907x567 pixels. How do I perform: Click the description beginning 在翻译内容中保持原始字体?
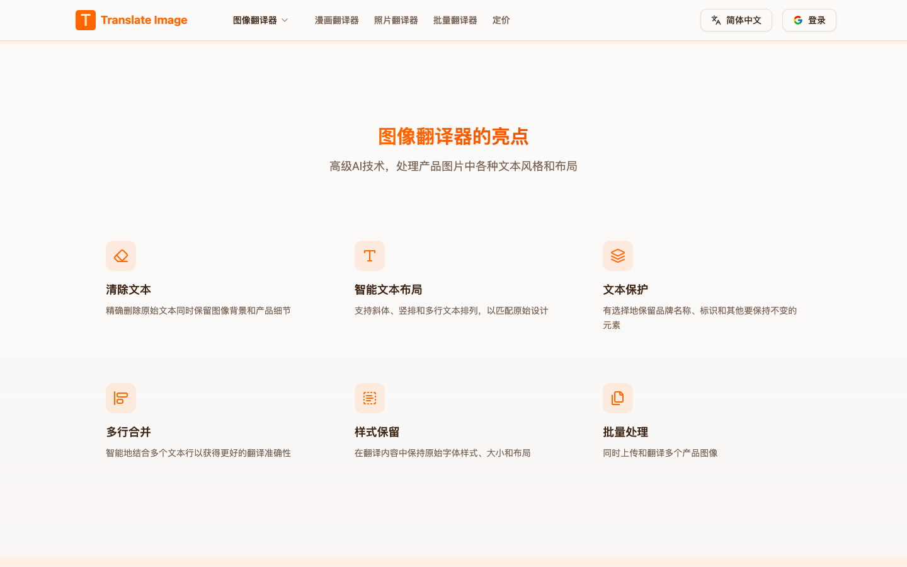point(443,453)
